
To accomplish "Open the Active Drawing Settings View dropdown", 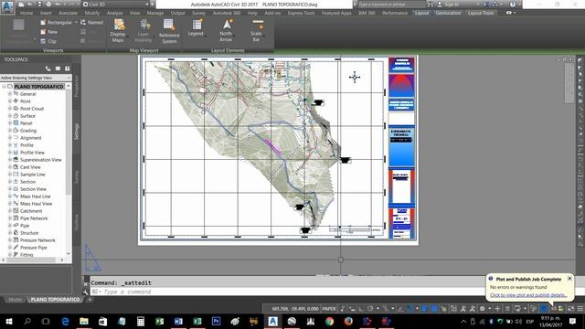I will [x=36, y=78].
